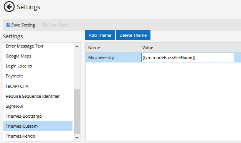This screenshot has width=241, height=143.
Task: Click the back arrow icon beside Settings
Action: (9, 7)
